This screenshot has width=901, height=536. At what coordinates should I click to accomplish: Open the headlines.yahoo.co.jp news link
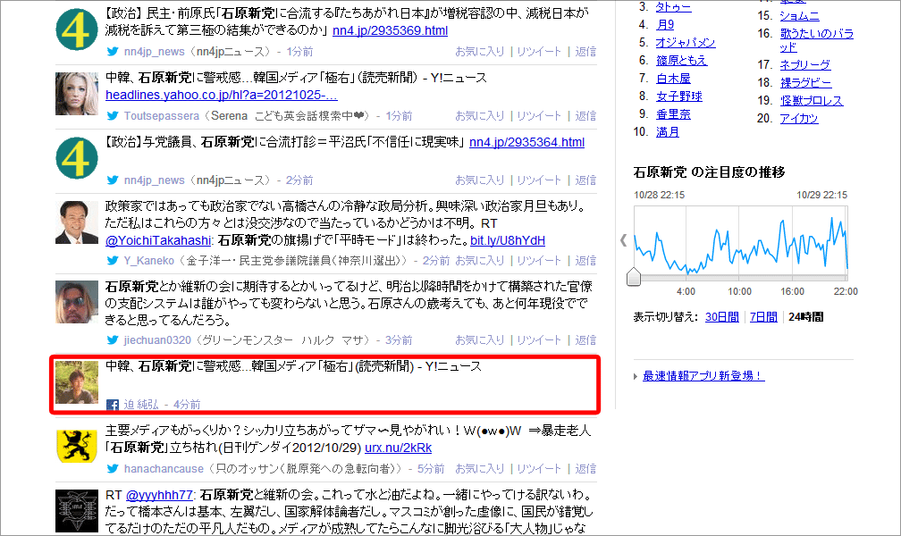click(222, 95)
